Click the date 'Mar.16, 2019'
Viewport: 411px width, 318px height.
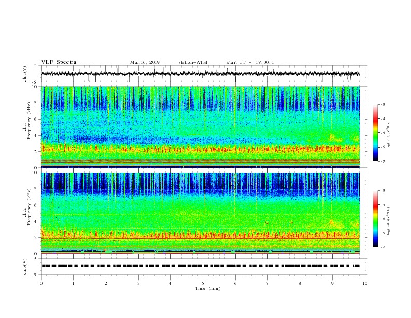click(145, 62)
